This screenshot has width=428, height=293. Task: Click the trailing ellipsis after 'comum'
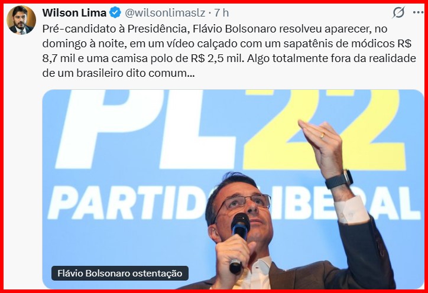(190, 74)
